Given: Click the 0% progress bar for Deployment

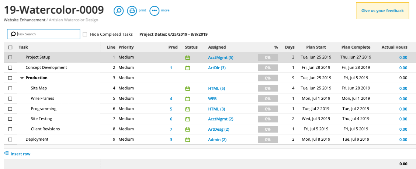Looking at the screenshot, I should (x=268, y=140).
